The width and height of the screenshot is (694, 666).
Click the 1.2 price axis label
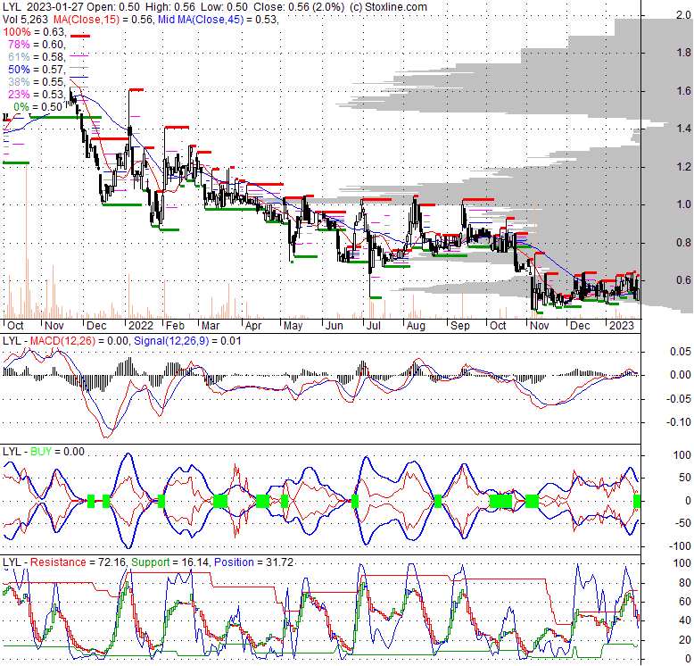(683, 166)
